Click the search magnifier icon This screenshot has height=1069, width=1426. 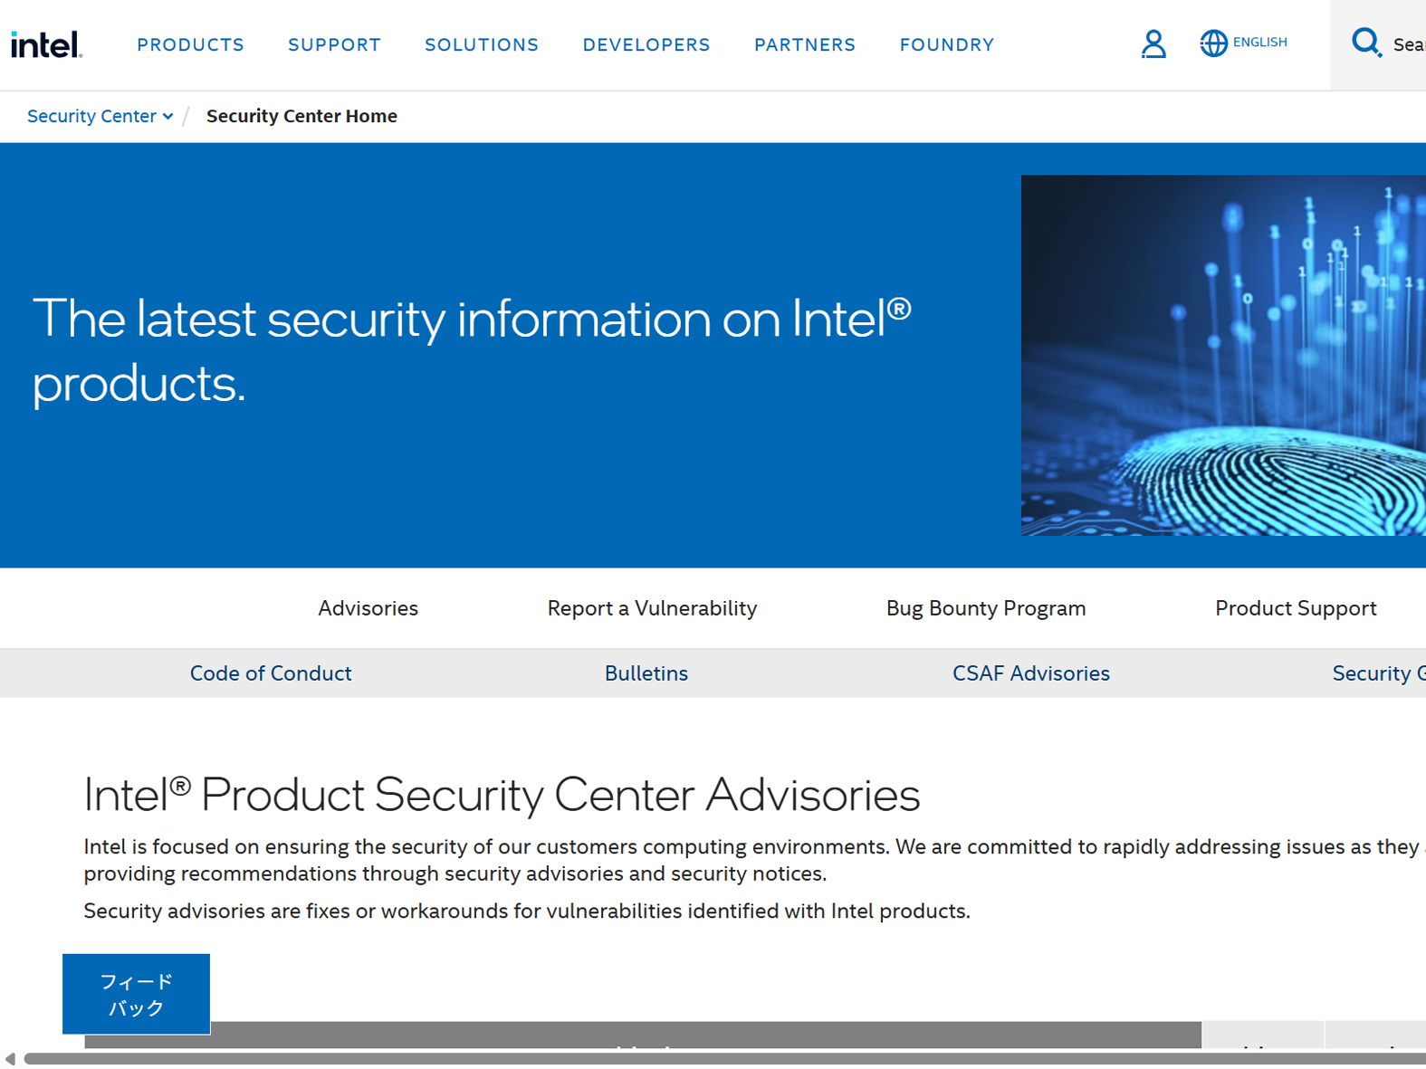[1365, 43]
